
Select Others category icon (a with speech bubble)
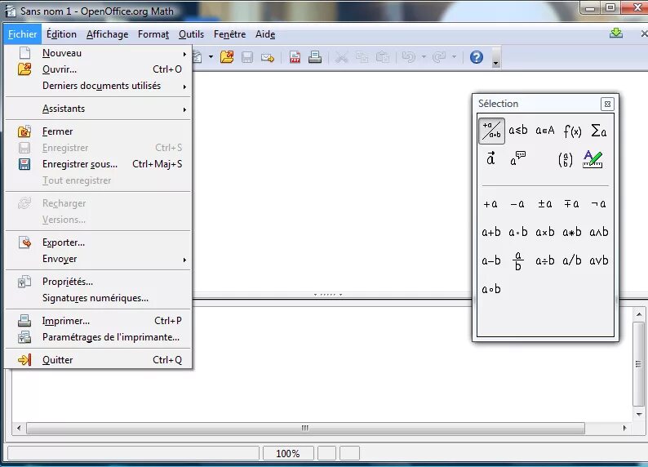pyautogui.click(x=517, y=158)
